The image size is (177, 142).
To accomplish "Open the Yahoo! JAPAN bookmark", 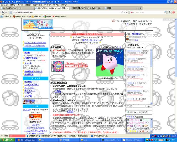I will click(x=59, y=16).
